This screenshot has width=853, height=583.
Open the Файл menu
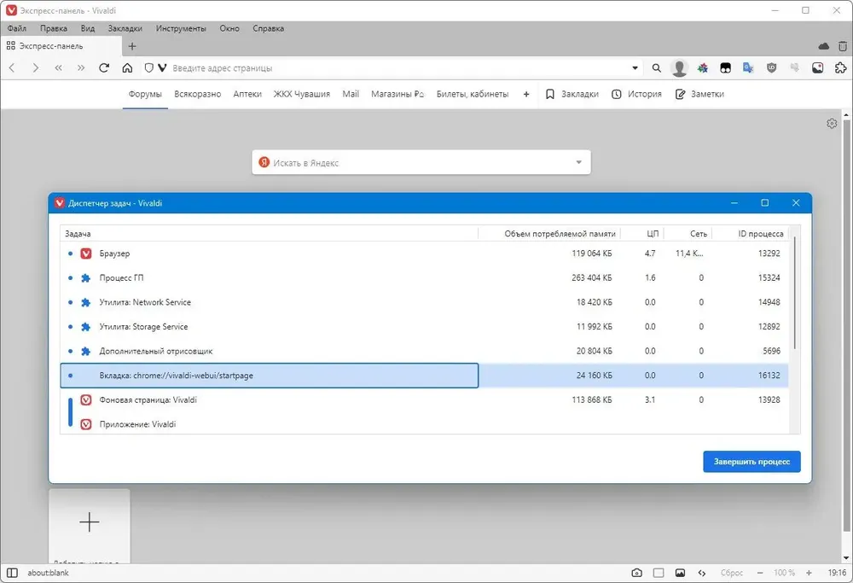pyautogui.click(x=17, y=28)
